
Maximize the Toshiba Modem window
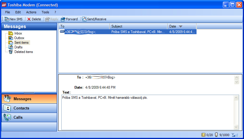point(232,5)
